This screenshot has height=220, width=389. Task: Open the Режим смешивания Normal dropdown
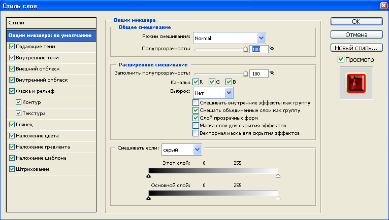[x=229, y=38]
